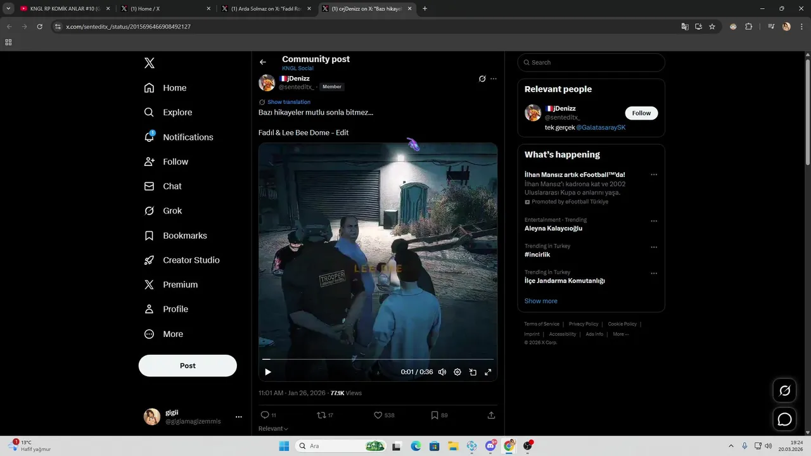Open the media control icon in Chrome toolbar

click(x=771, y=27)
